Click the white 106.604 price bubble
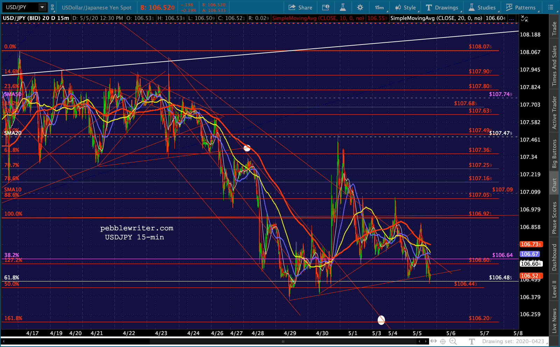Image resolution: width=560 pixels, height=347 pixels. 531,264
